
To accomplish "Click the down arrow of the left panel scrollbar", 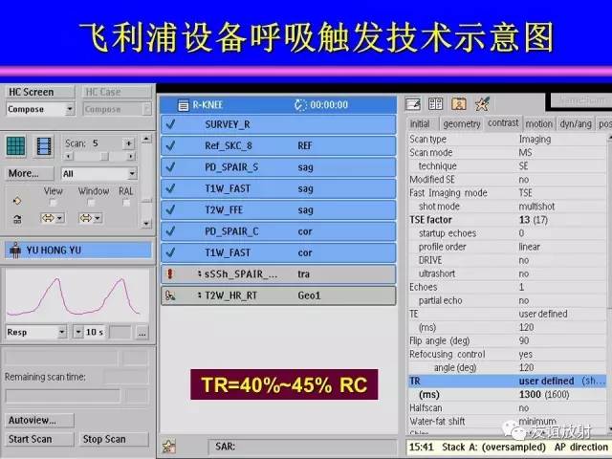I will tap(146, 224).
